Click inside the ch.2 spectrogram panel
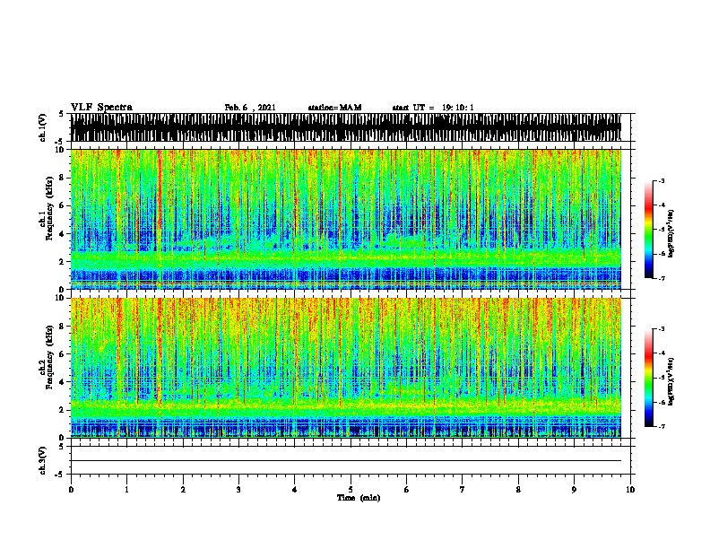The height and width of the screenshot is (549, 710). 346,368
